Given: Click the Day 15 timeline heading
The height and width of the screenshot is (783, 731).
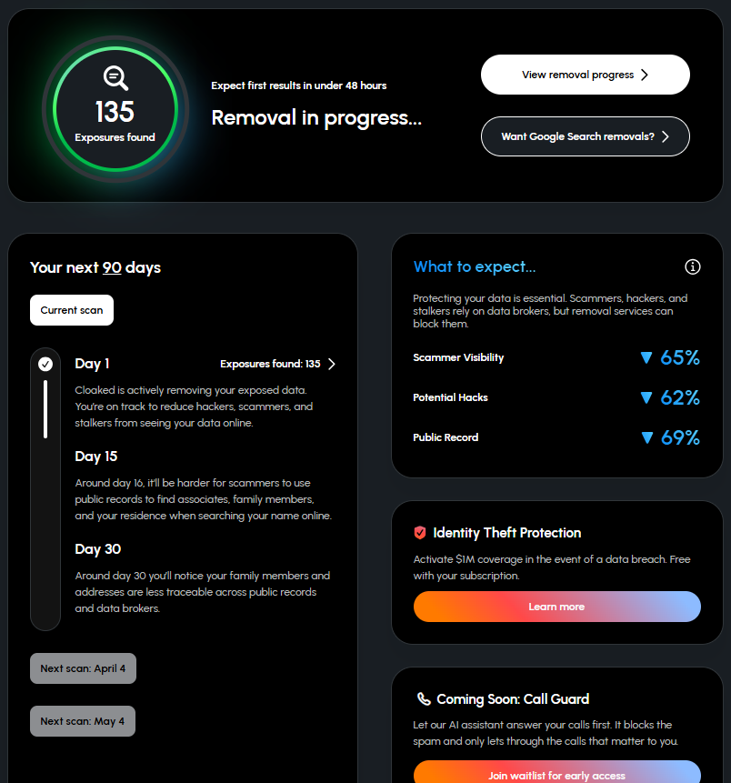Looking at the screenshot, I should coord(95,457).
